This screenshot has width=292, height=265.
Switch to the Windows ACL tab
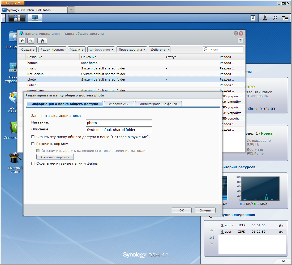click(x=119, y=104)
